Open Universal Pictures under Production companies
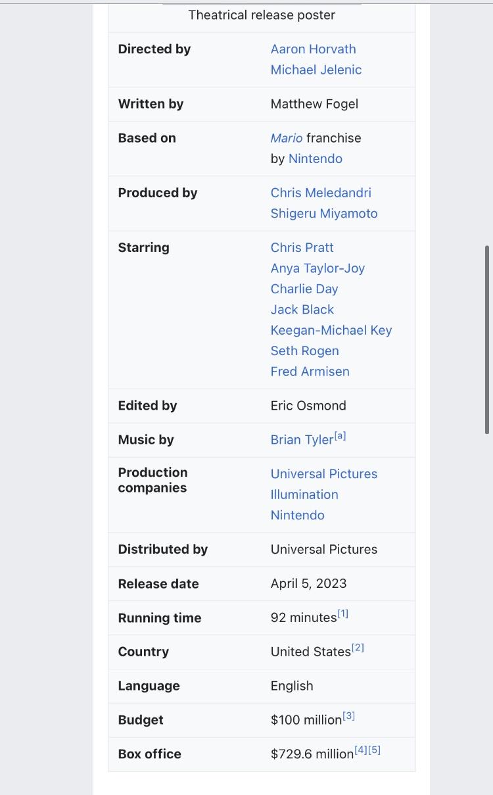 324,474
